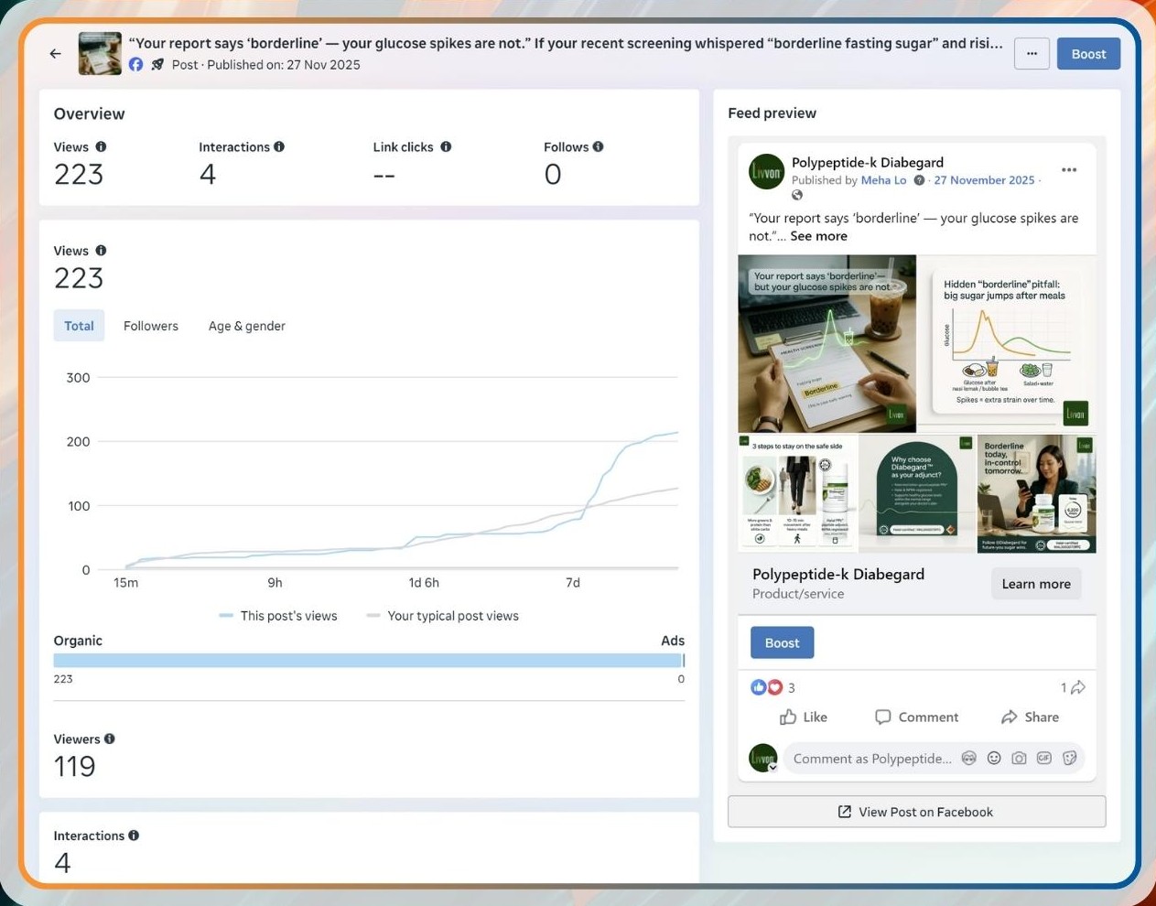Viewport: 1156px width, 906px height.
Task: Switch to the Age & gender tab
Action: click(246, 326)
